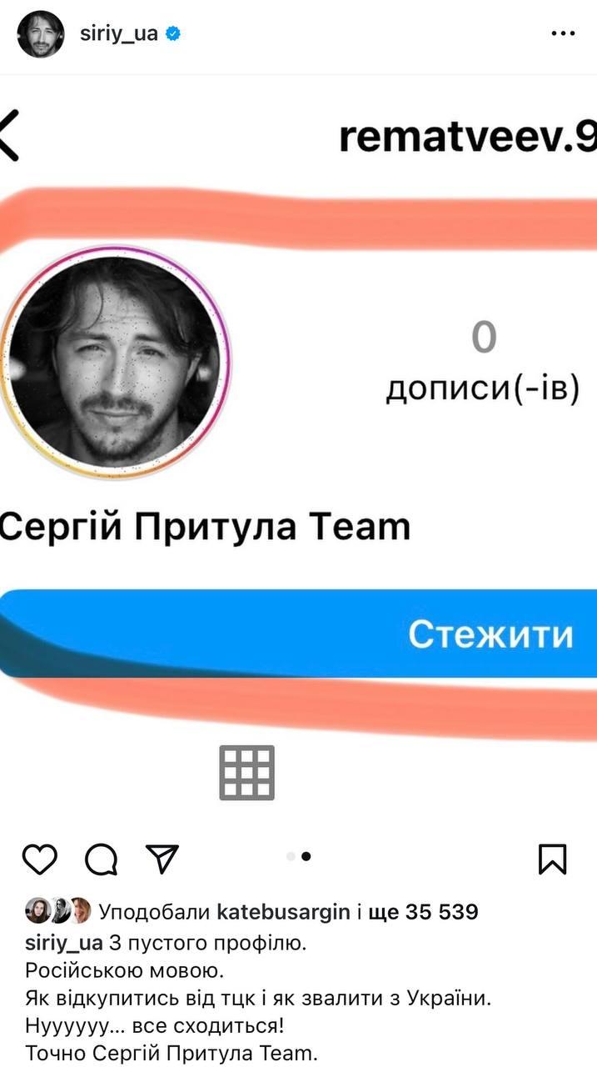Screen dimensions: 597x1067
Task: Tap liker avatars next to Уподобали
Action: [x=57, y=912]
